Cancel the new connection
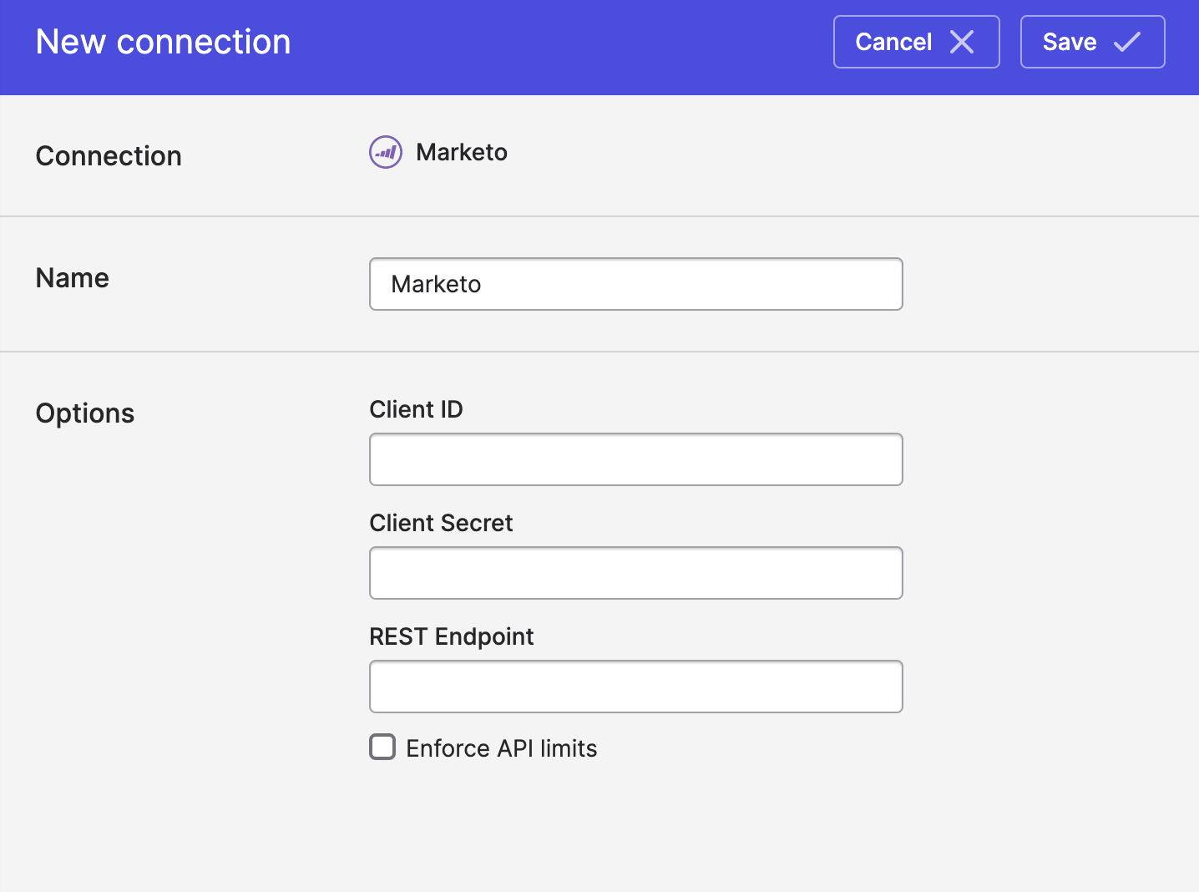Image resolution: width=1199 pixels, height=892 pixels. [916, 42]
